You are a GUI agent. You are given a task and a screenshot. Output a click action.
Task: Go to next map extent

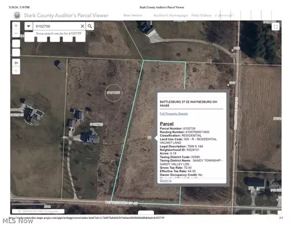16,71
